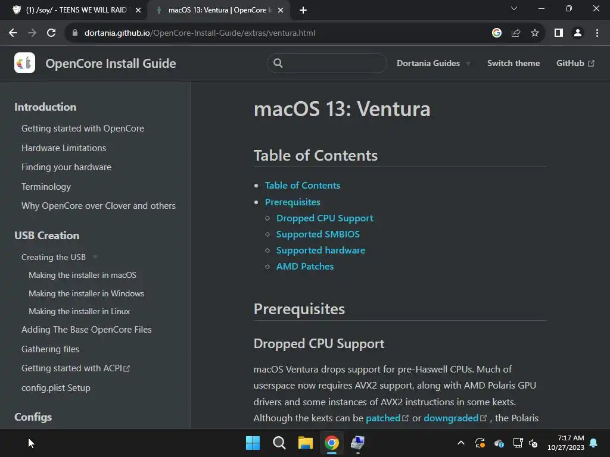610x457 pixels.
Task: Show hidden system tray icons chevron
Action: coord(460,443)
